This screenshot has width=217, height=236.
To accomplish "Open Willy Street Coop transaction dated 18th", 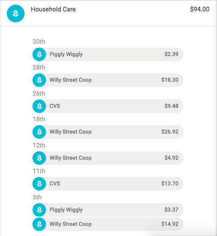I will (x=108, y=132).
